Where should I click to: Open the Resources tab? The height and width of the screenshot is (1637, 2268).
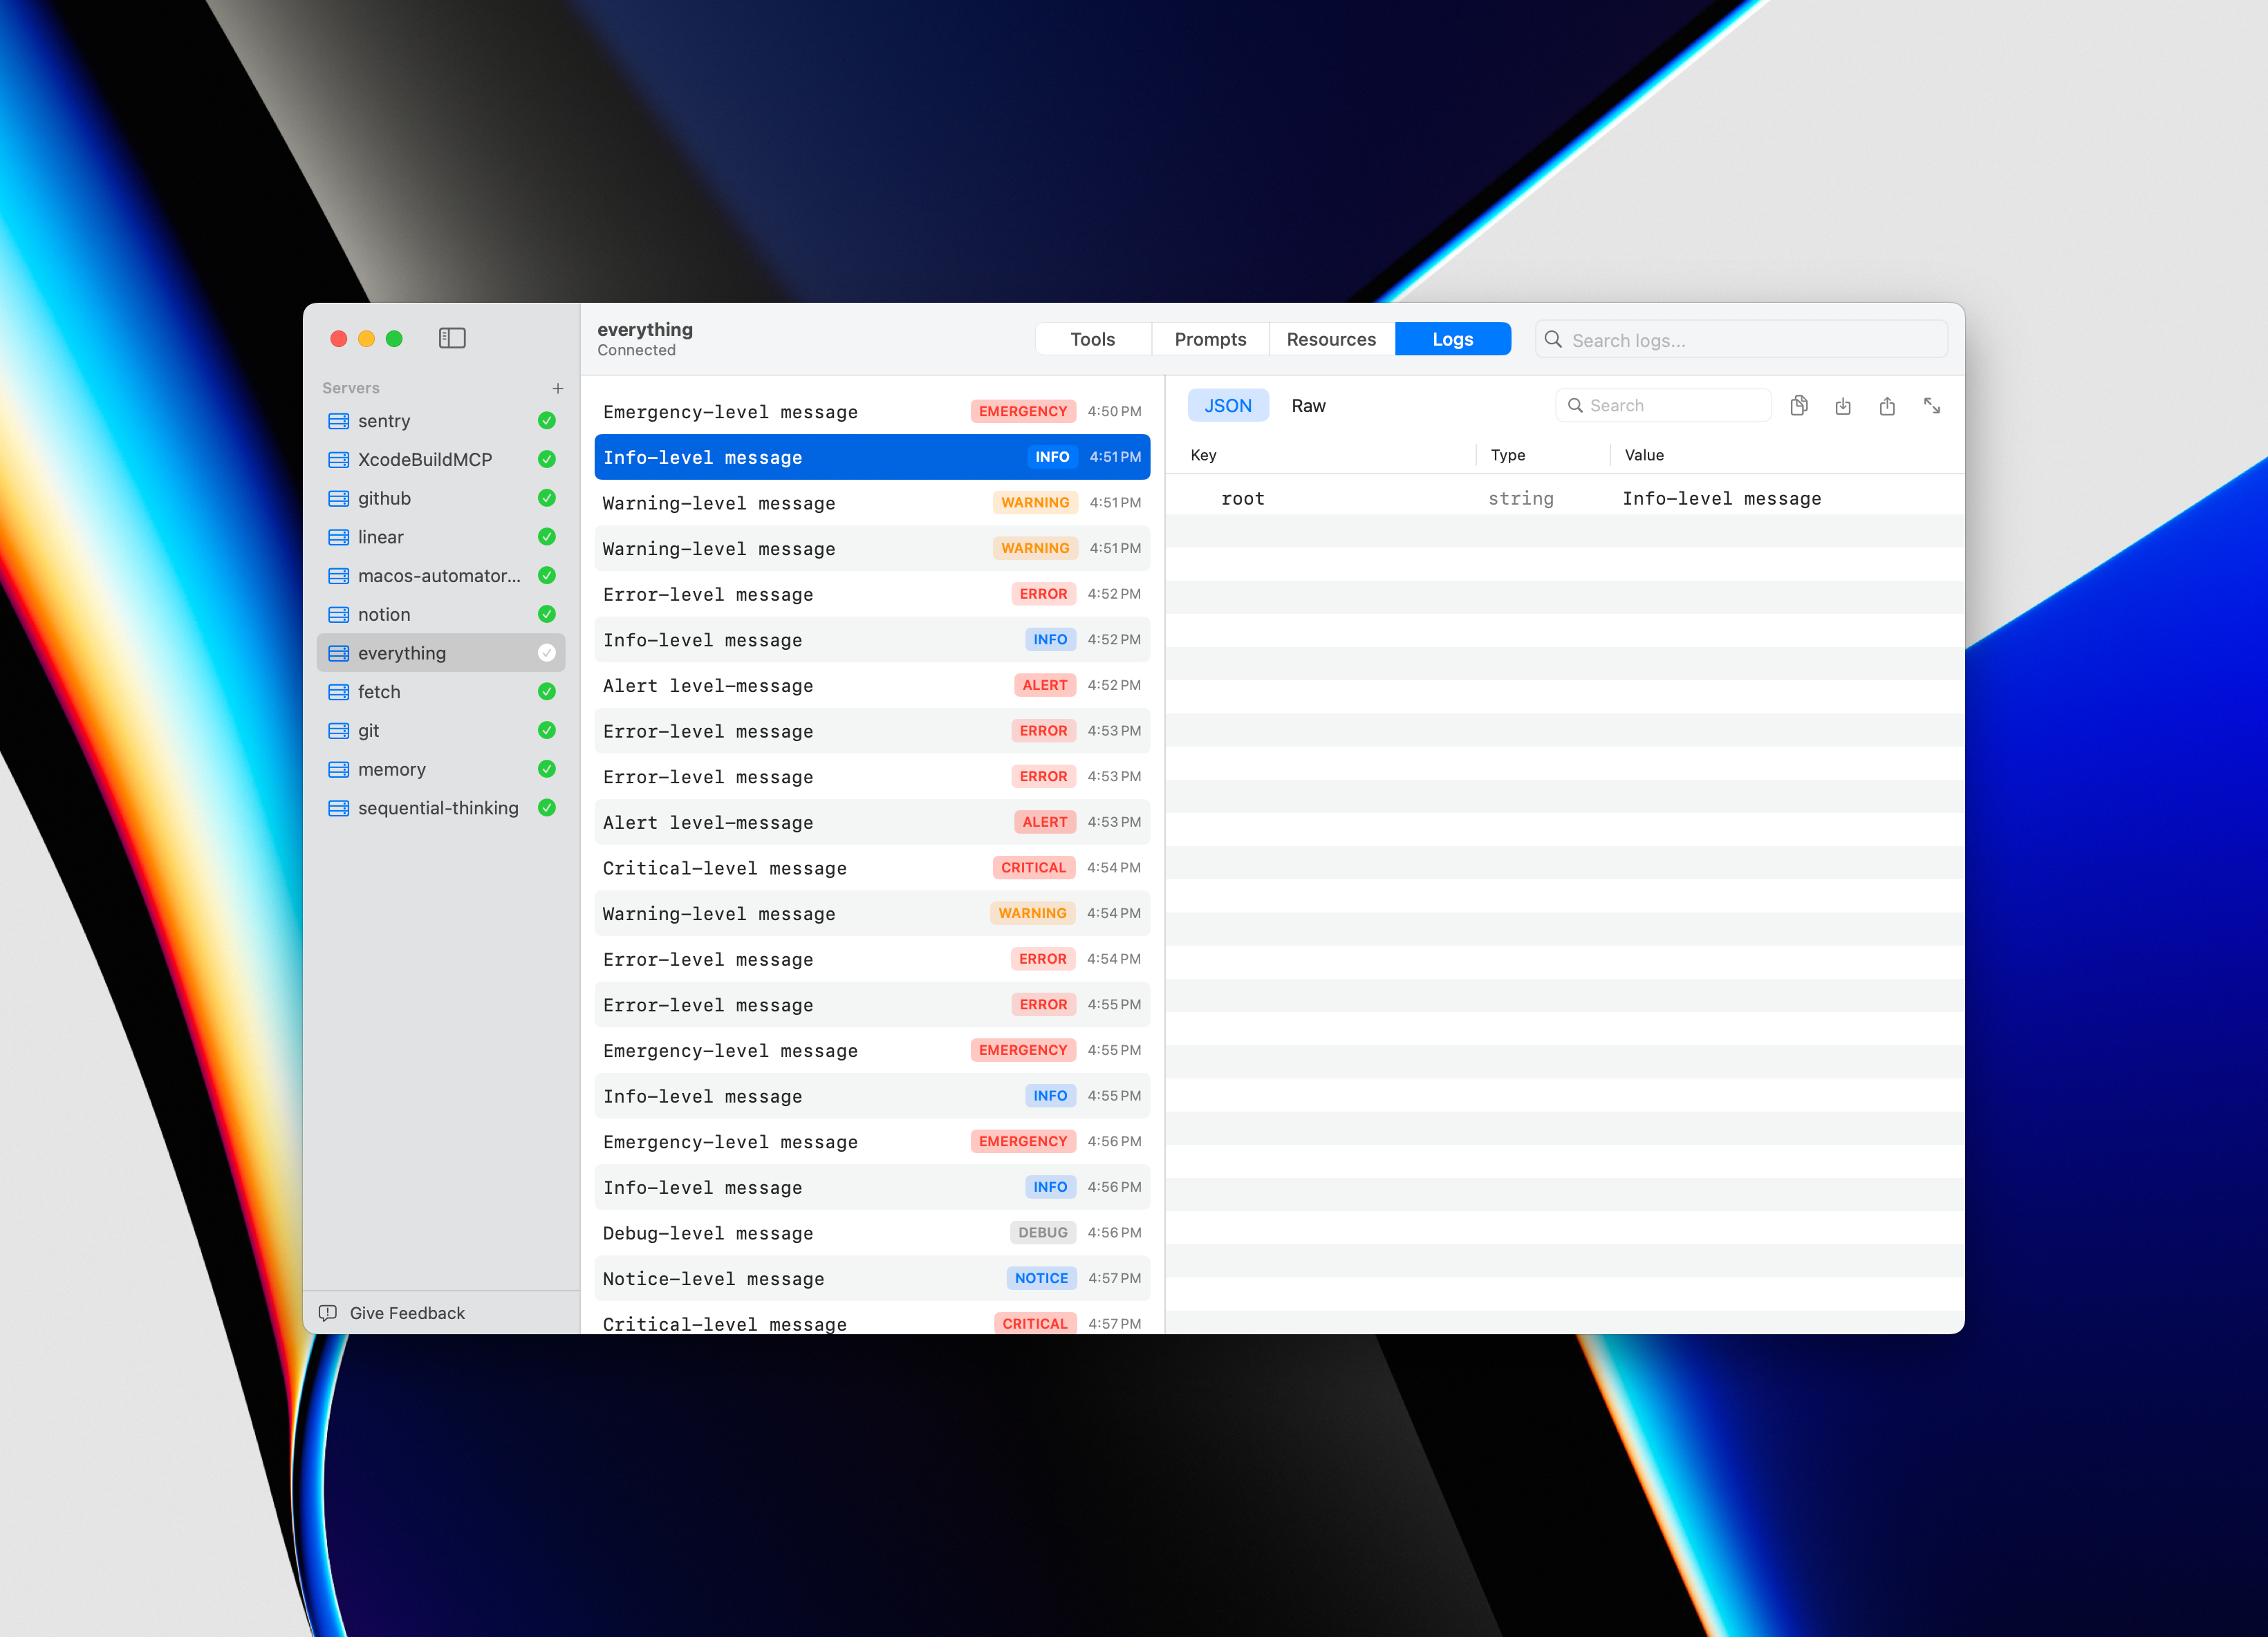[x=1330, y=339]
